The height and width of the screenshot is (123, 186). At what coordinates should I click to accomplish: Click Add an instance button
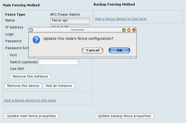[59, 86]
